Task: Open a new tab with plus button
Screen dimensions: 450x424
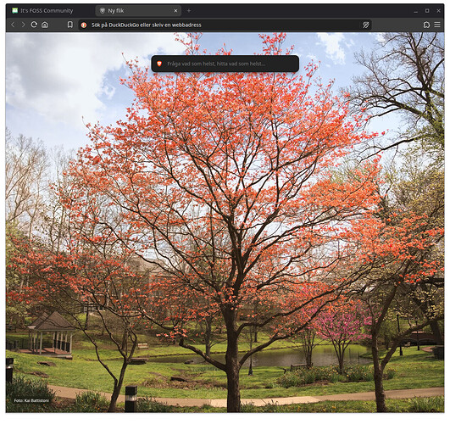Action: (x=189, y=11)
